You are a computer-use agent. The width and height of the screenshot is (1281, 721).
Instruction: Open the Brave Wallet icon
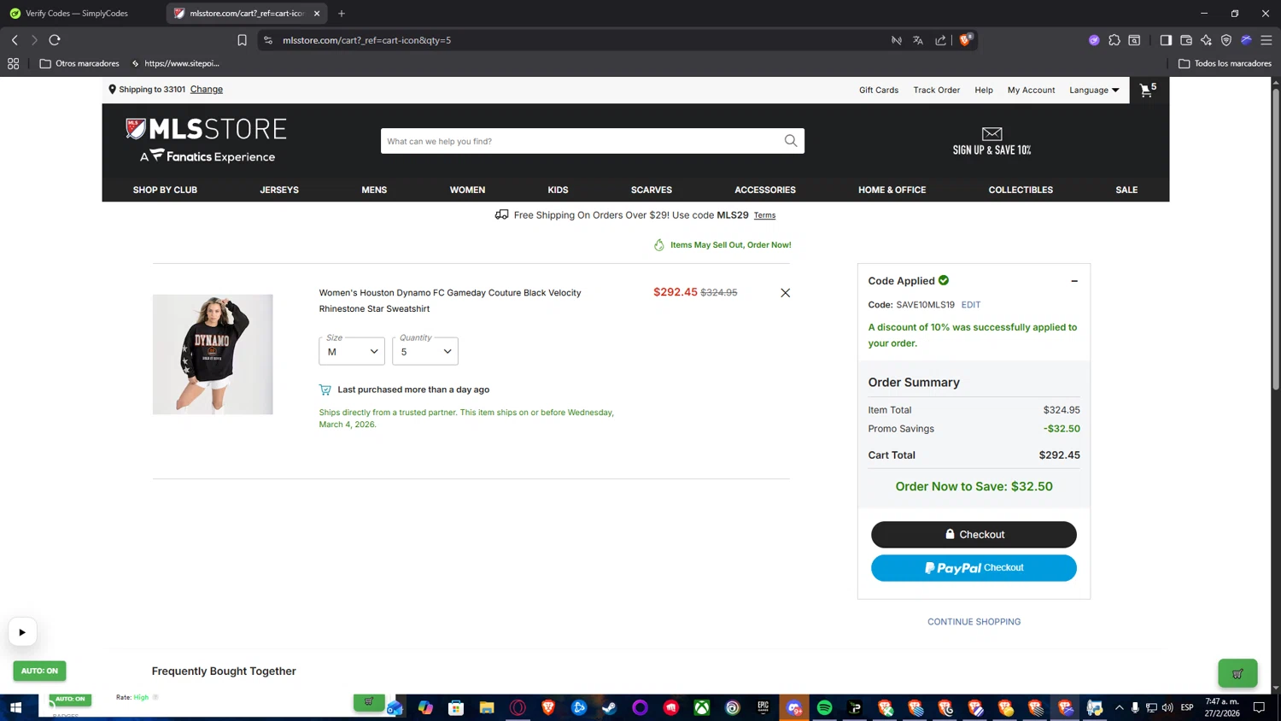click(x=1186, y=40)
